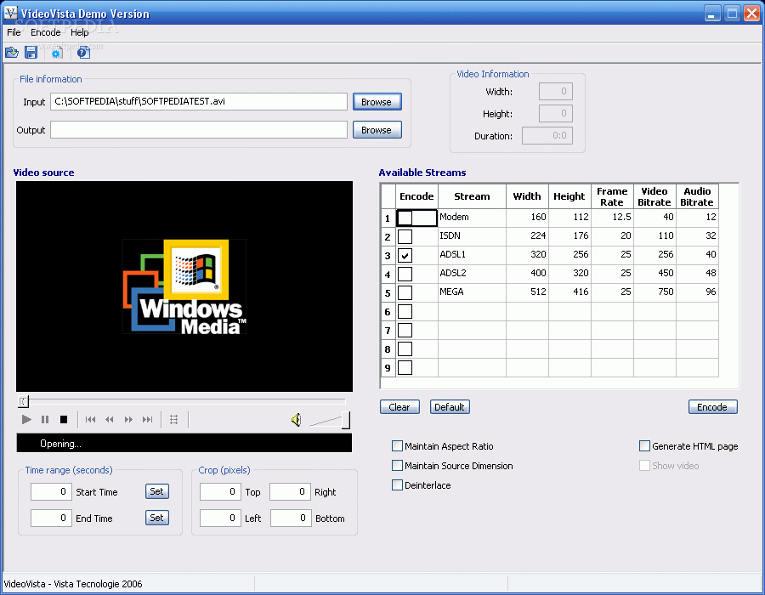Click the ADSL2 video bitrate value 450
Image resolution: width=765 pixels, height=595 pixels.
(x=654, y=274)
